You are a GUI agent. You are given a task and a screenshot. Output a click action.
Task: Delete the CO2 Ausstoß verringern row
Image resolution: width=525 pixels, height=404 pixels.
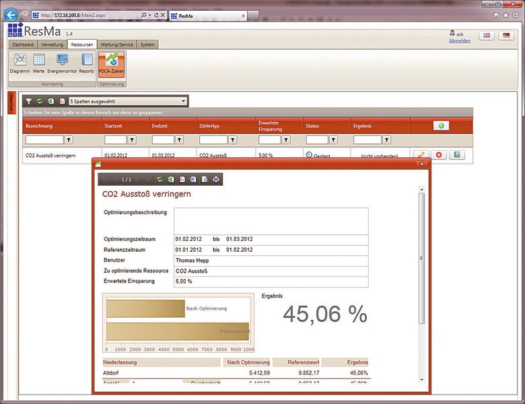point(439,155)
